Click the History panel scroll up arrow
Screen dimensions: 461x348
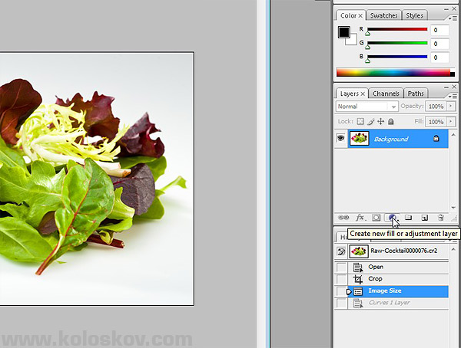click(453, 249)
